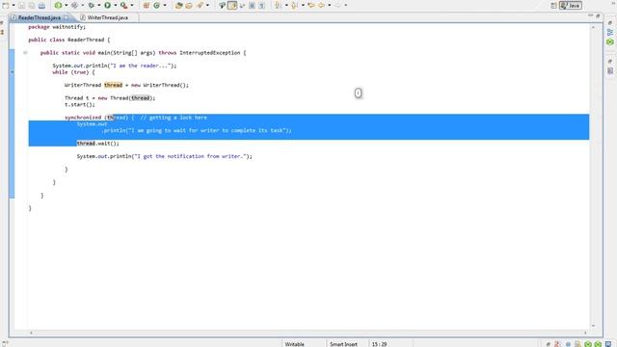Click the Back navigation arrow icon
The width and height of the screenshot is (617, 347).
pyautogui.click(x=321, y=5)
